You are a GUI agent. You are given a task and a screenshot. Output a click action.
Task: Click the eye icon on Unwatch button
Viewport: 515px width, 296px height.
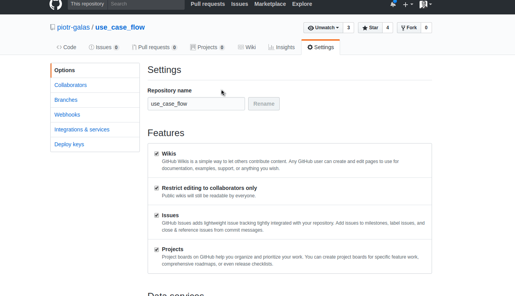311,28
